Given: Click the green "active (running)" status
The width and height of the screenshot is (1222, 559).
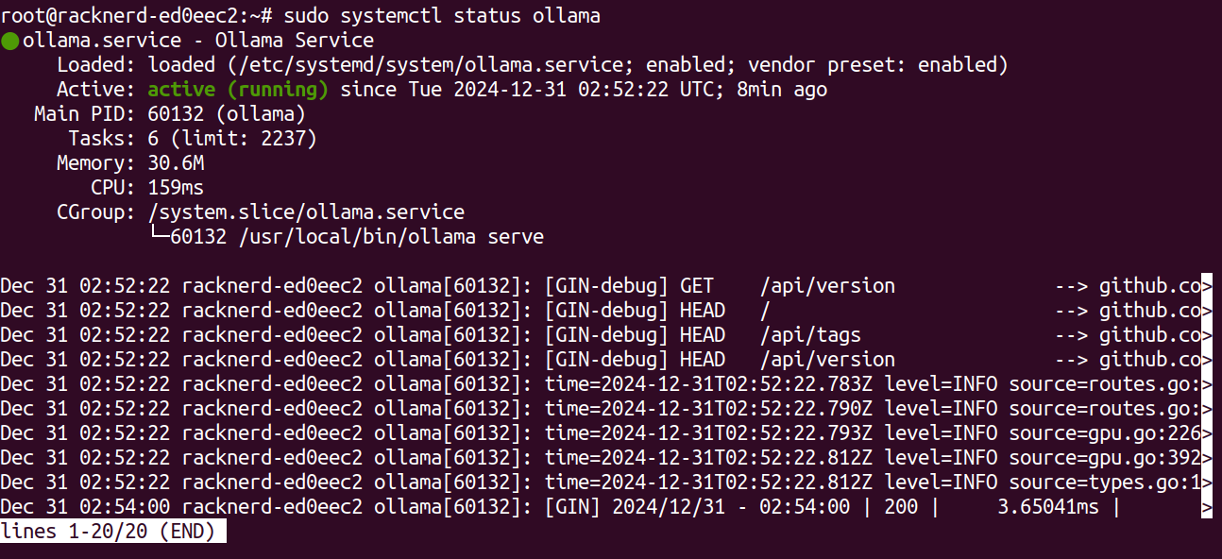Looking at the screenshot, I should [x=238, y=90].
